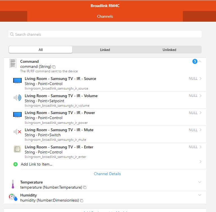Expand the Temperature channel
This screenshot has height=212, width=216.
point(200,182)
